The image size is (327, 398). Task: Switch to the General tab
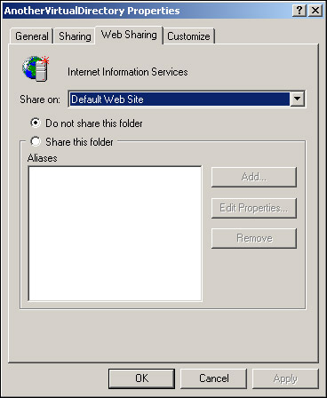tap(31, 36)
